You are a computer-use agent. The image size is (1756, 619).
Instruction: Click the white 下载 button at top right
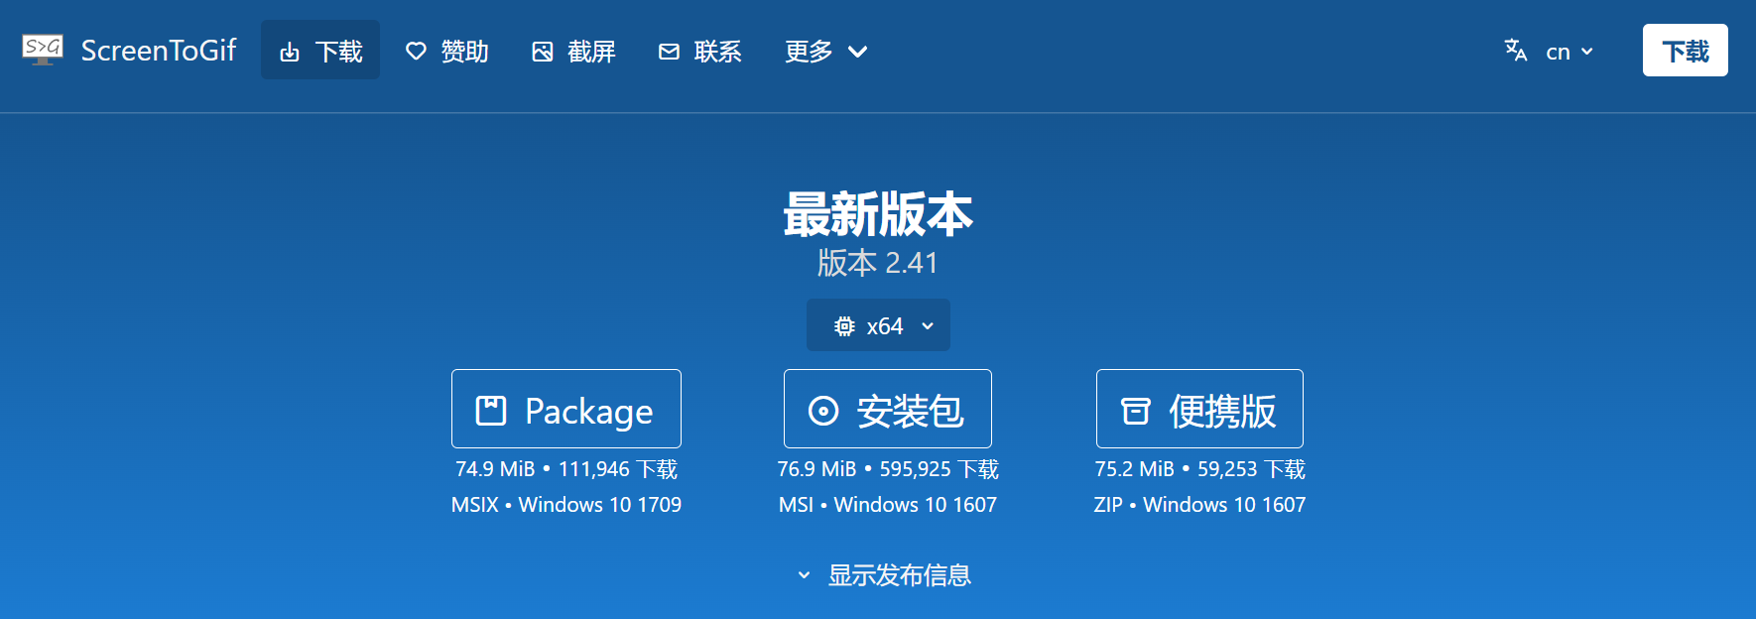click(1686, 51)
